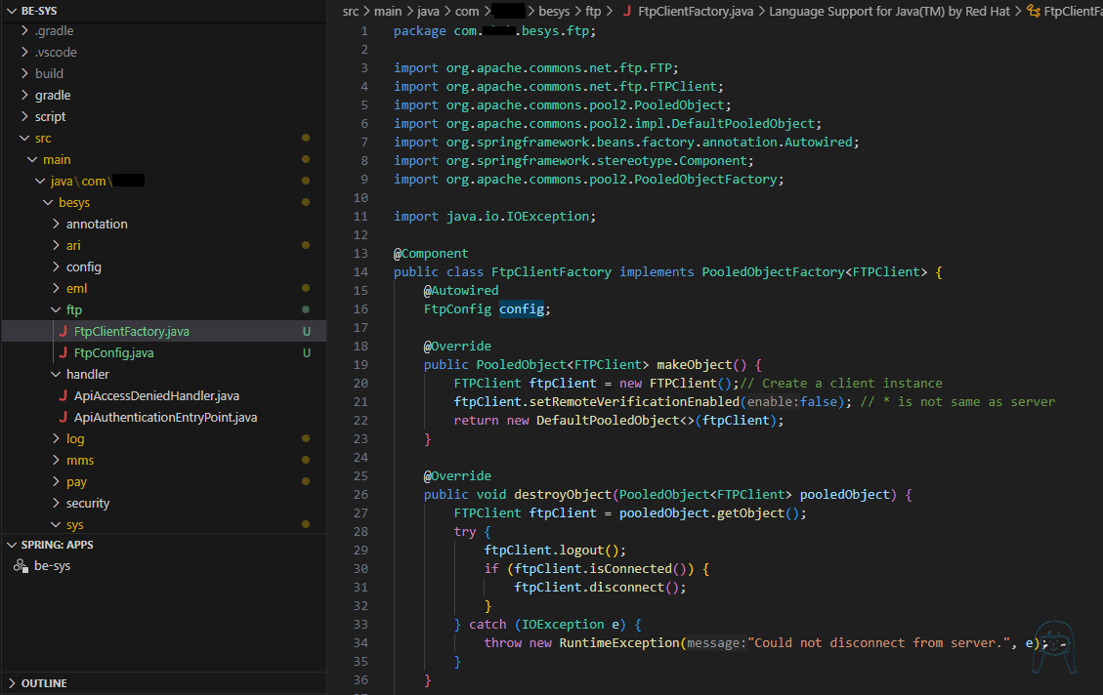The image size is (1103, 695).
Task: Click 'RuntimeException' on line 34
Action: click(x=619, y=643)
